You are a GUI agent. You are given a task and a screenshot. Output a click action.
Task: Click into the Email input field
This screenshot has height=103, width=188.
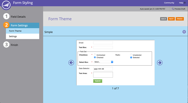(x=103, y=43)
